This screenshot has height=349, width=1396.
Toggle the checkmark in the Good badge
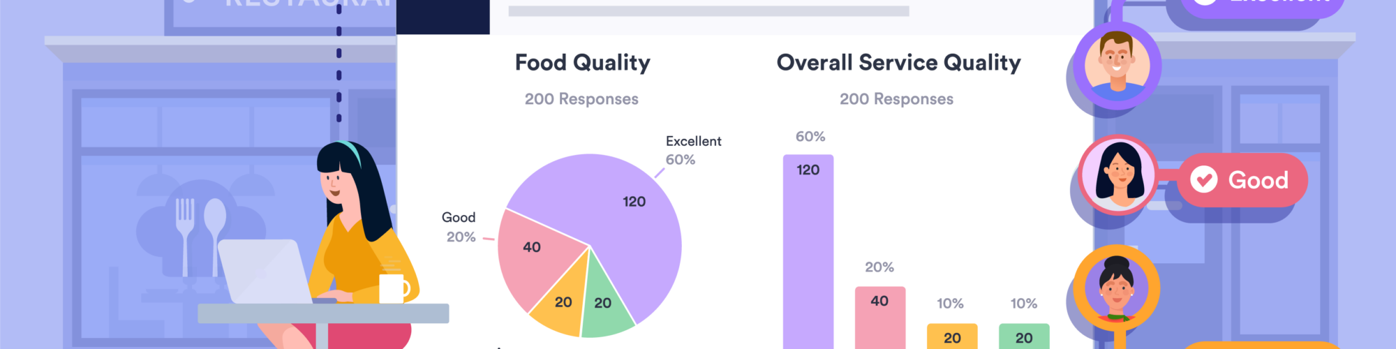tap(1203, 180)
